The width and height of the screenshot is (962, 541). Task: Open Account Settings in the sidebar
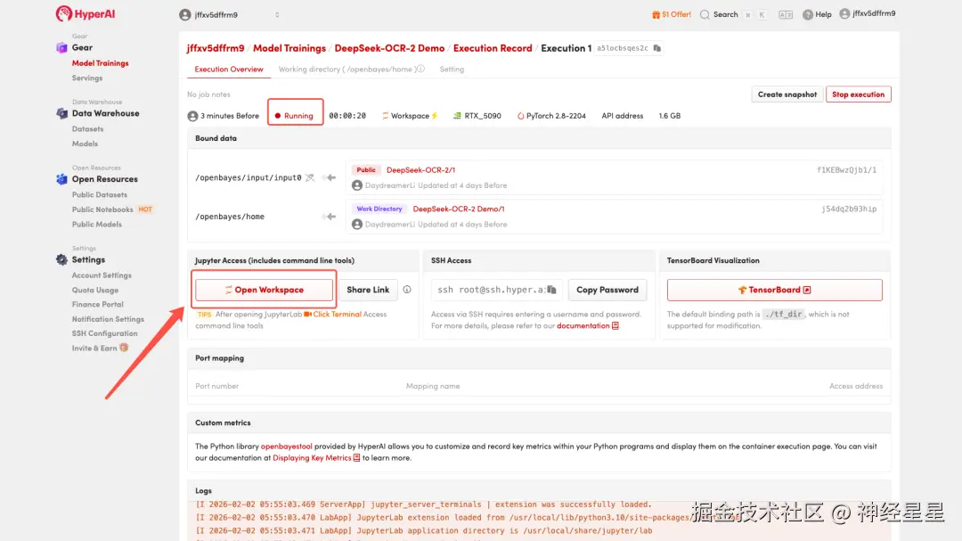coord(102,275)
